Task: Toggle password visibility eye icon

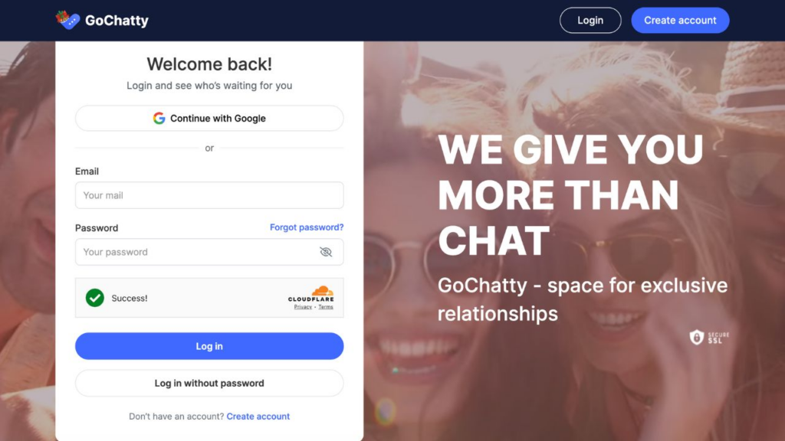Action: pos(326,252)
